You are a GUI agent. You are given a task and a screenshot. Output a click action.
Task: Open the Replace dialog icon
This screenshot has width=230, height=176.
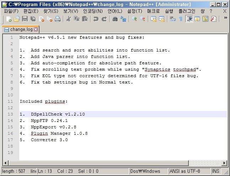[x=123, y=19]
